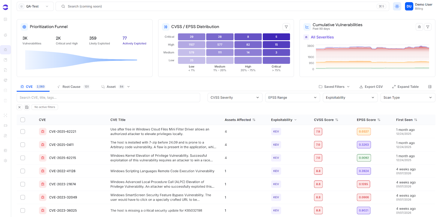Select the Critical row cell showing 29

tap(192, 37)
